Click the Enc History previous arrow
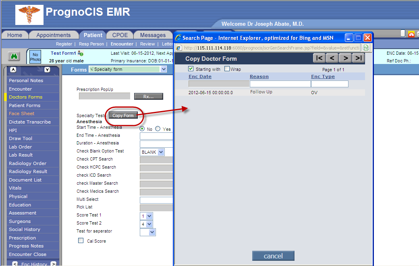The image size is (419, 266). pos(15,264)
